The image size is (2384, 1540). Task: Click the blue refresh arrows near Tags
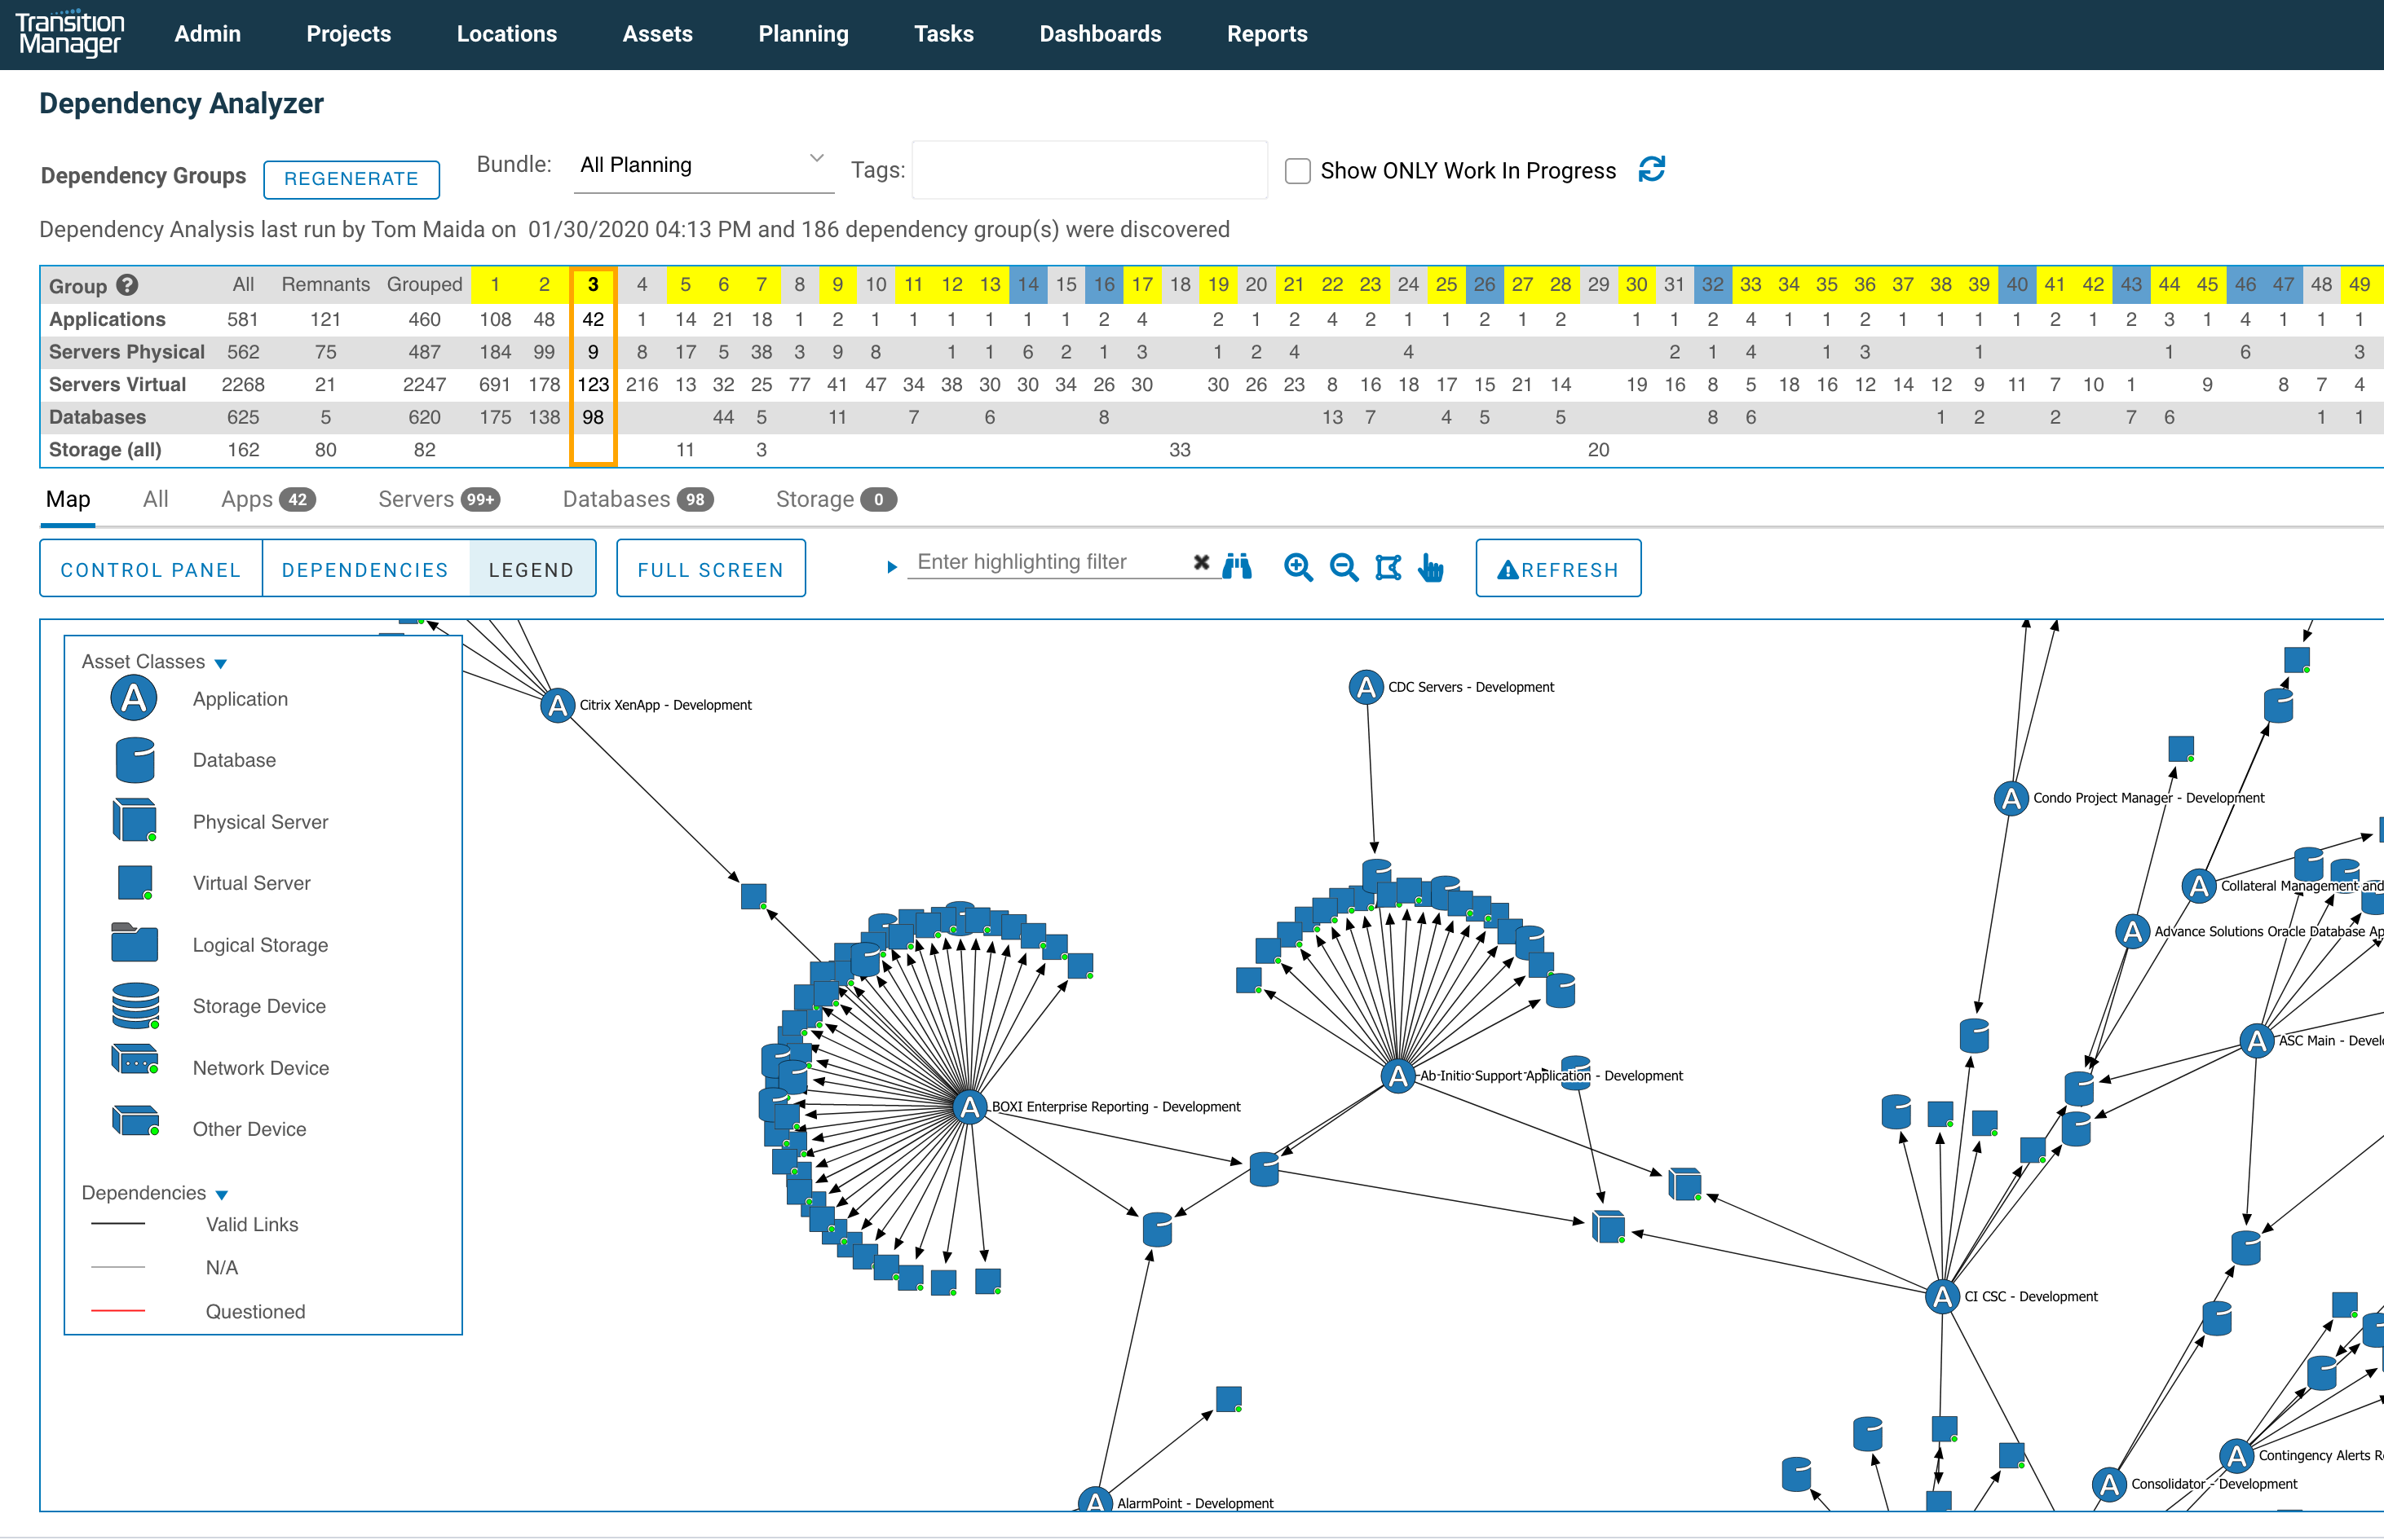coord(1651,169)
